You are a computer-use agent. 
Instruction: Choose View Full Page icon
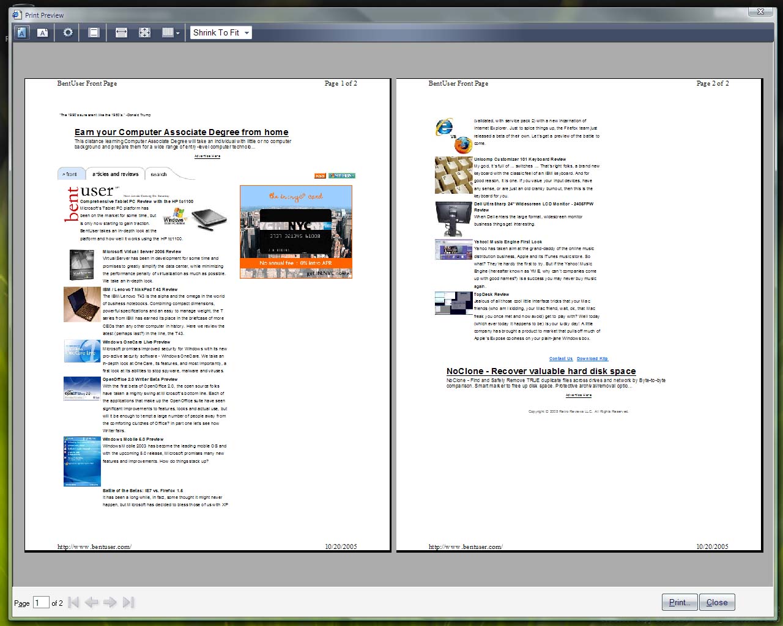(144, 33)
